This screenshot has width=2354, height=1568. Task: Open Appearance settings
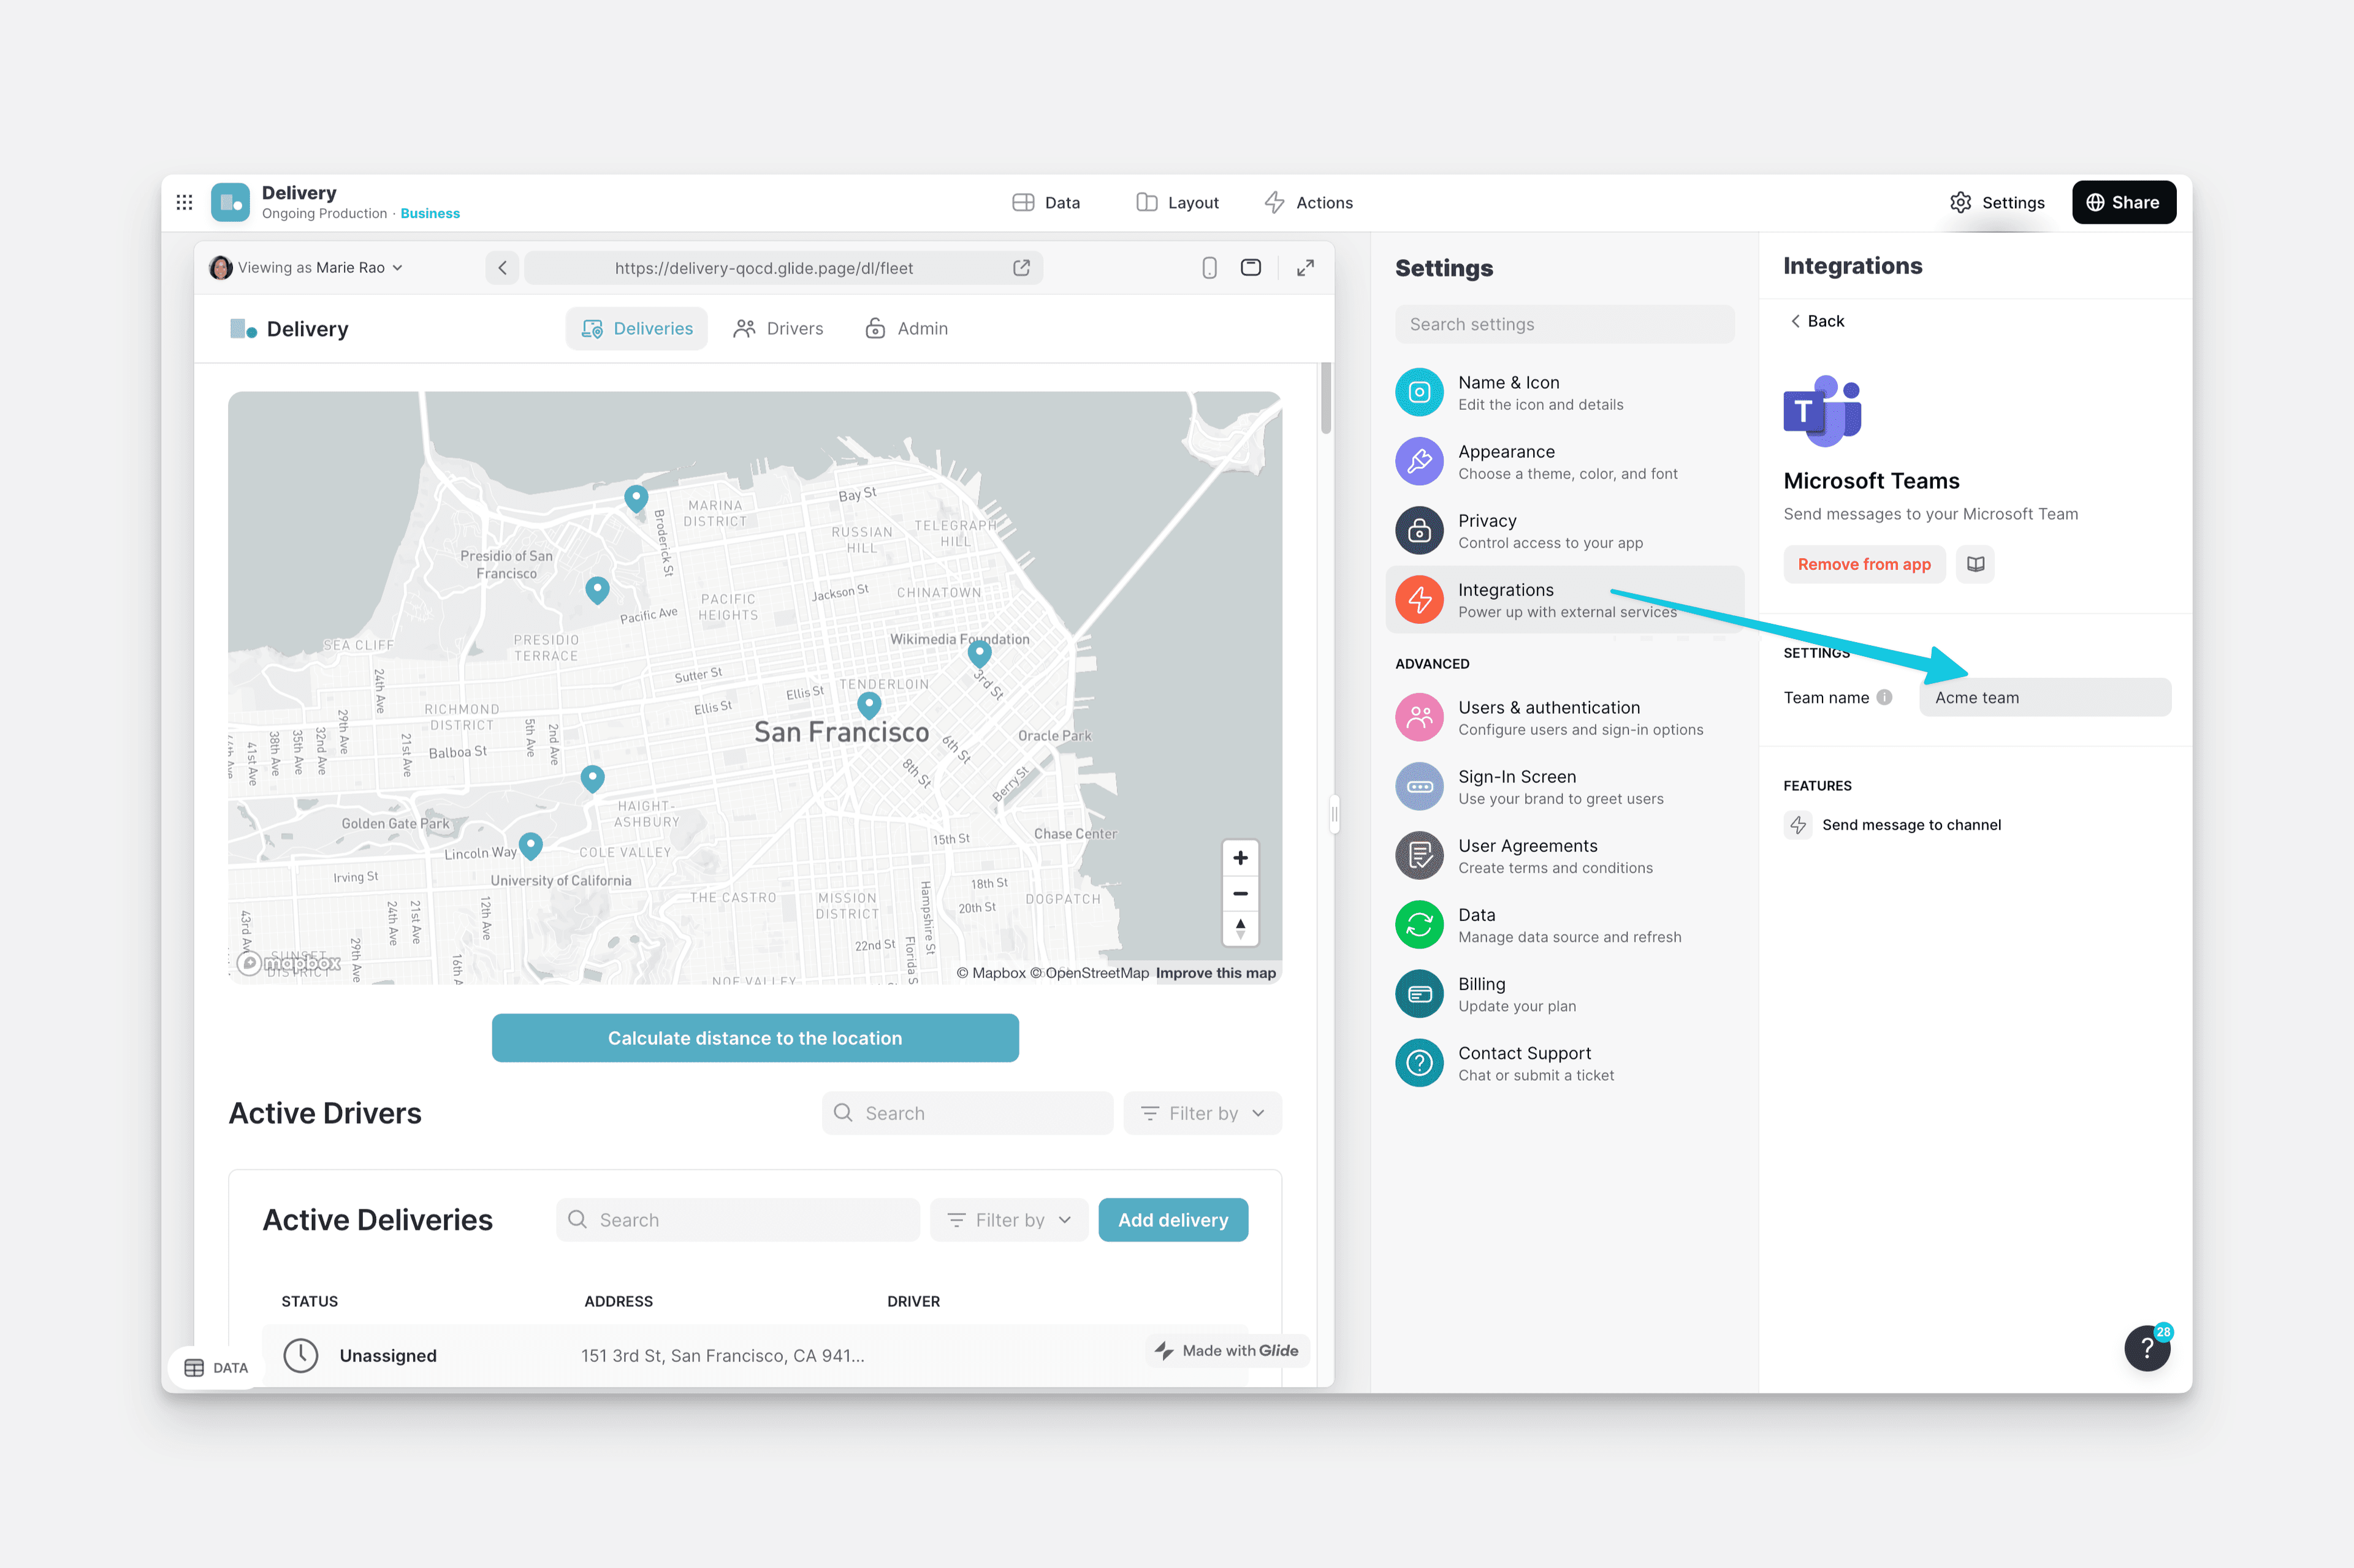click(x=1564, y=461)
